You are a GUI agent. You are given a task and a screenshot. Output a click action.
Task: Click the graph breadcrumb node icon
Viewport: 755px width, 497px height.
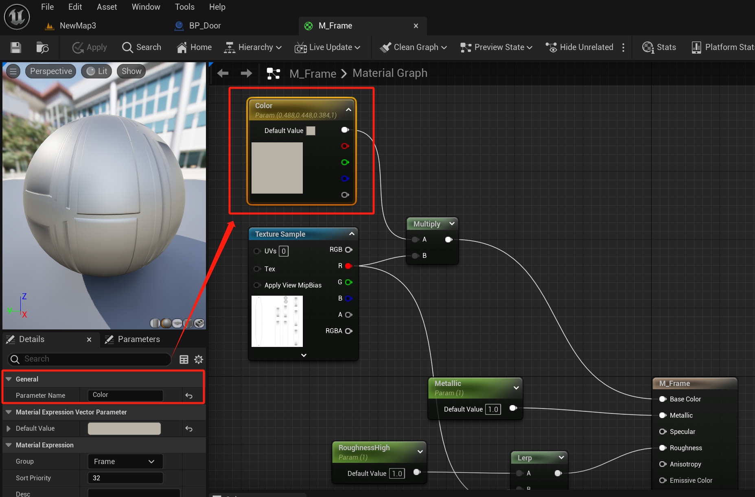pos(273,73)
